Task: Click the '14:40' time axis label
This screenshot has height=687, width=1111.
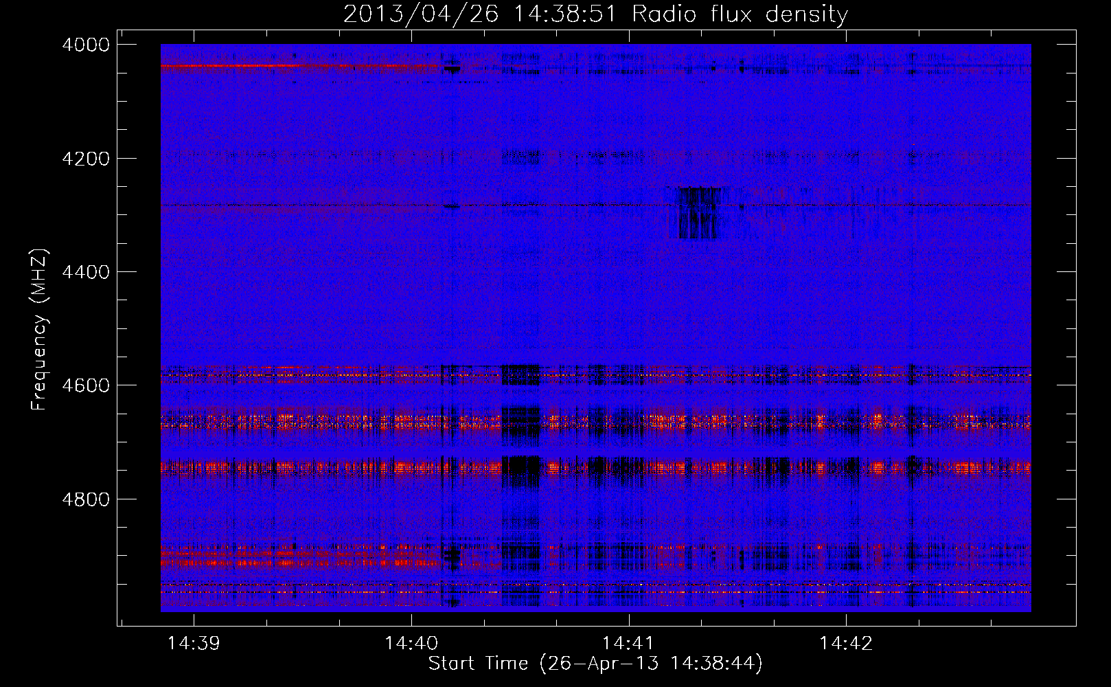Action: [411, 643]
